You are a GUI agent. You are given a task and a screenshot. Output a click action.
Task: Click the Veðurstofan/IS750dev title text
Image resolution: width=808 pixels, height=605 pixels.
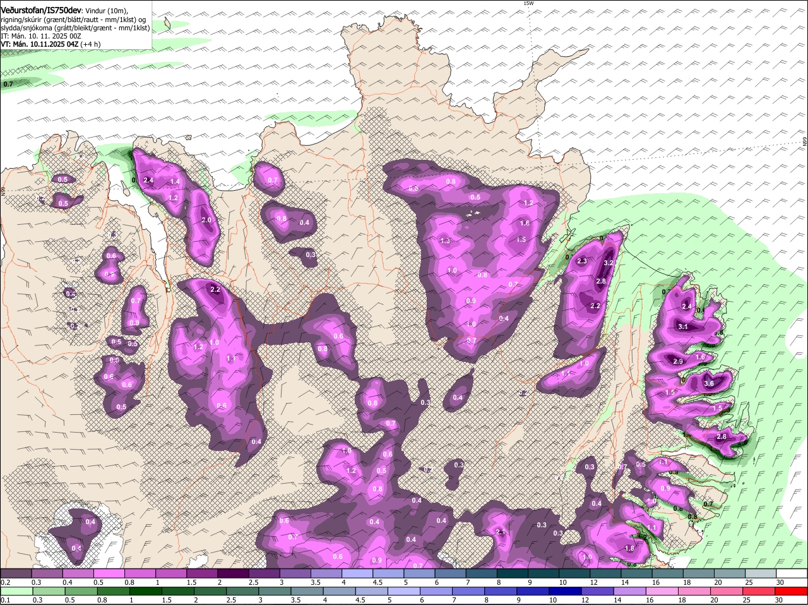point(40,11)
